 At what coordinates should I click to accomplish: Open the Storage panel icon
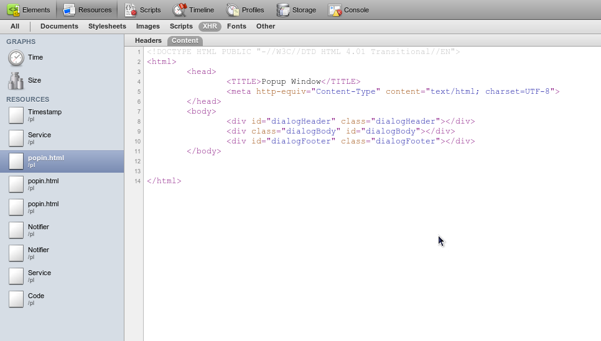pos(283,10)
